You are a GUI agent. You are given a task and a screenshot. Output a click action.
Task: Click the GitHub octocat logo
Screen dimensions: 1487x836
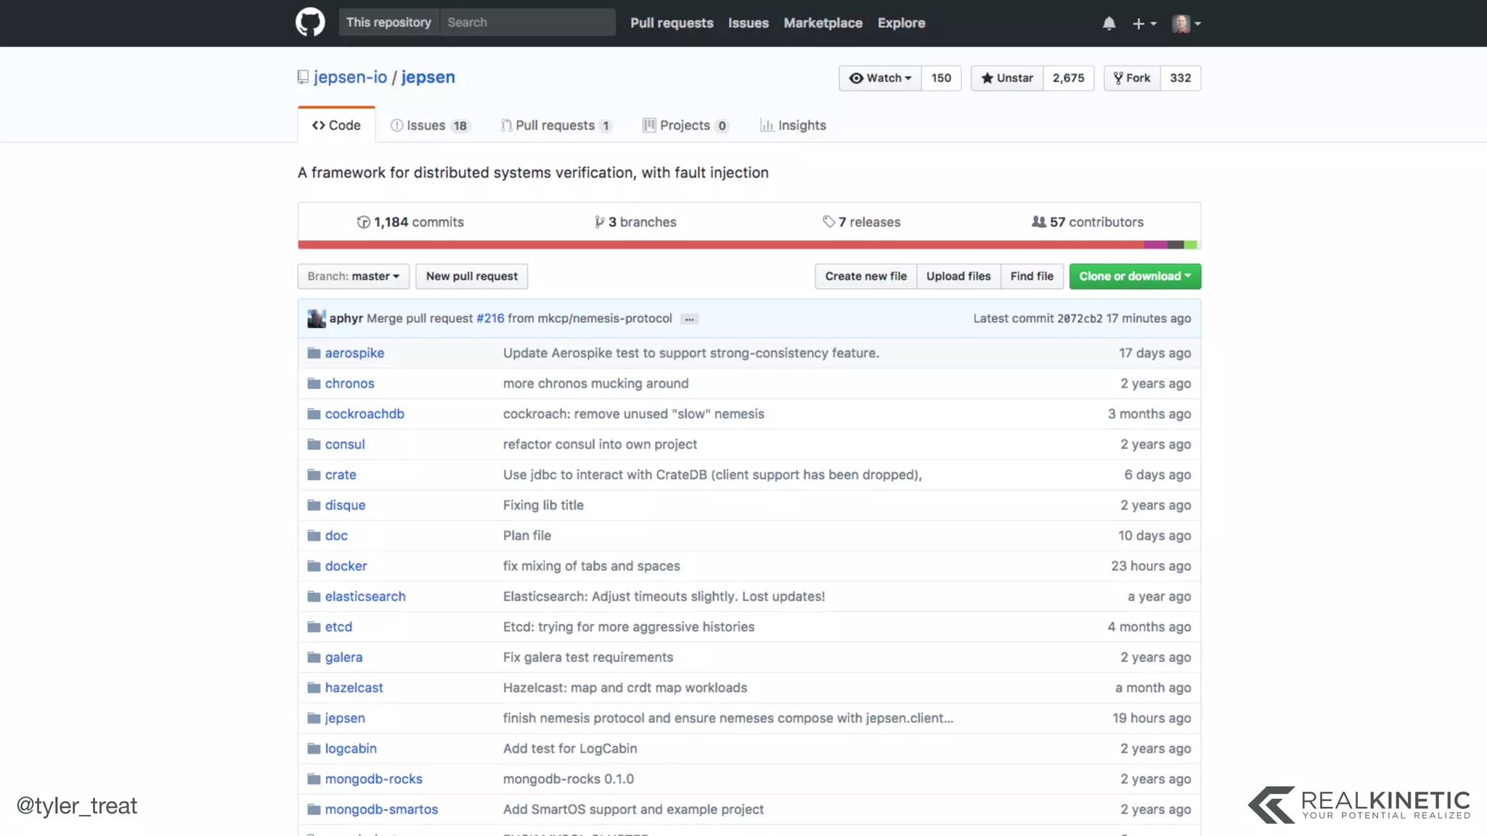coord(310,22)
